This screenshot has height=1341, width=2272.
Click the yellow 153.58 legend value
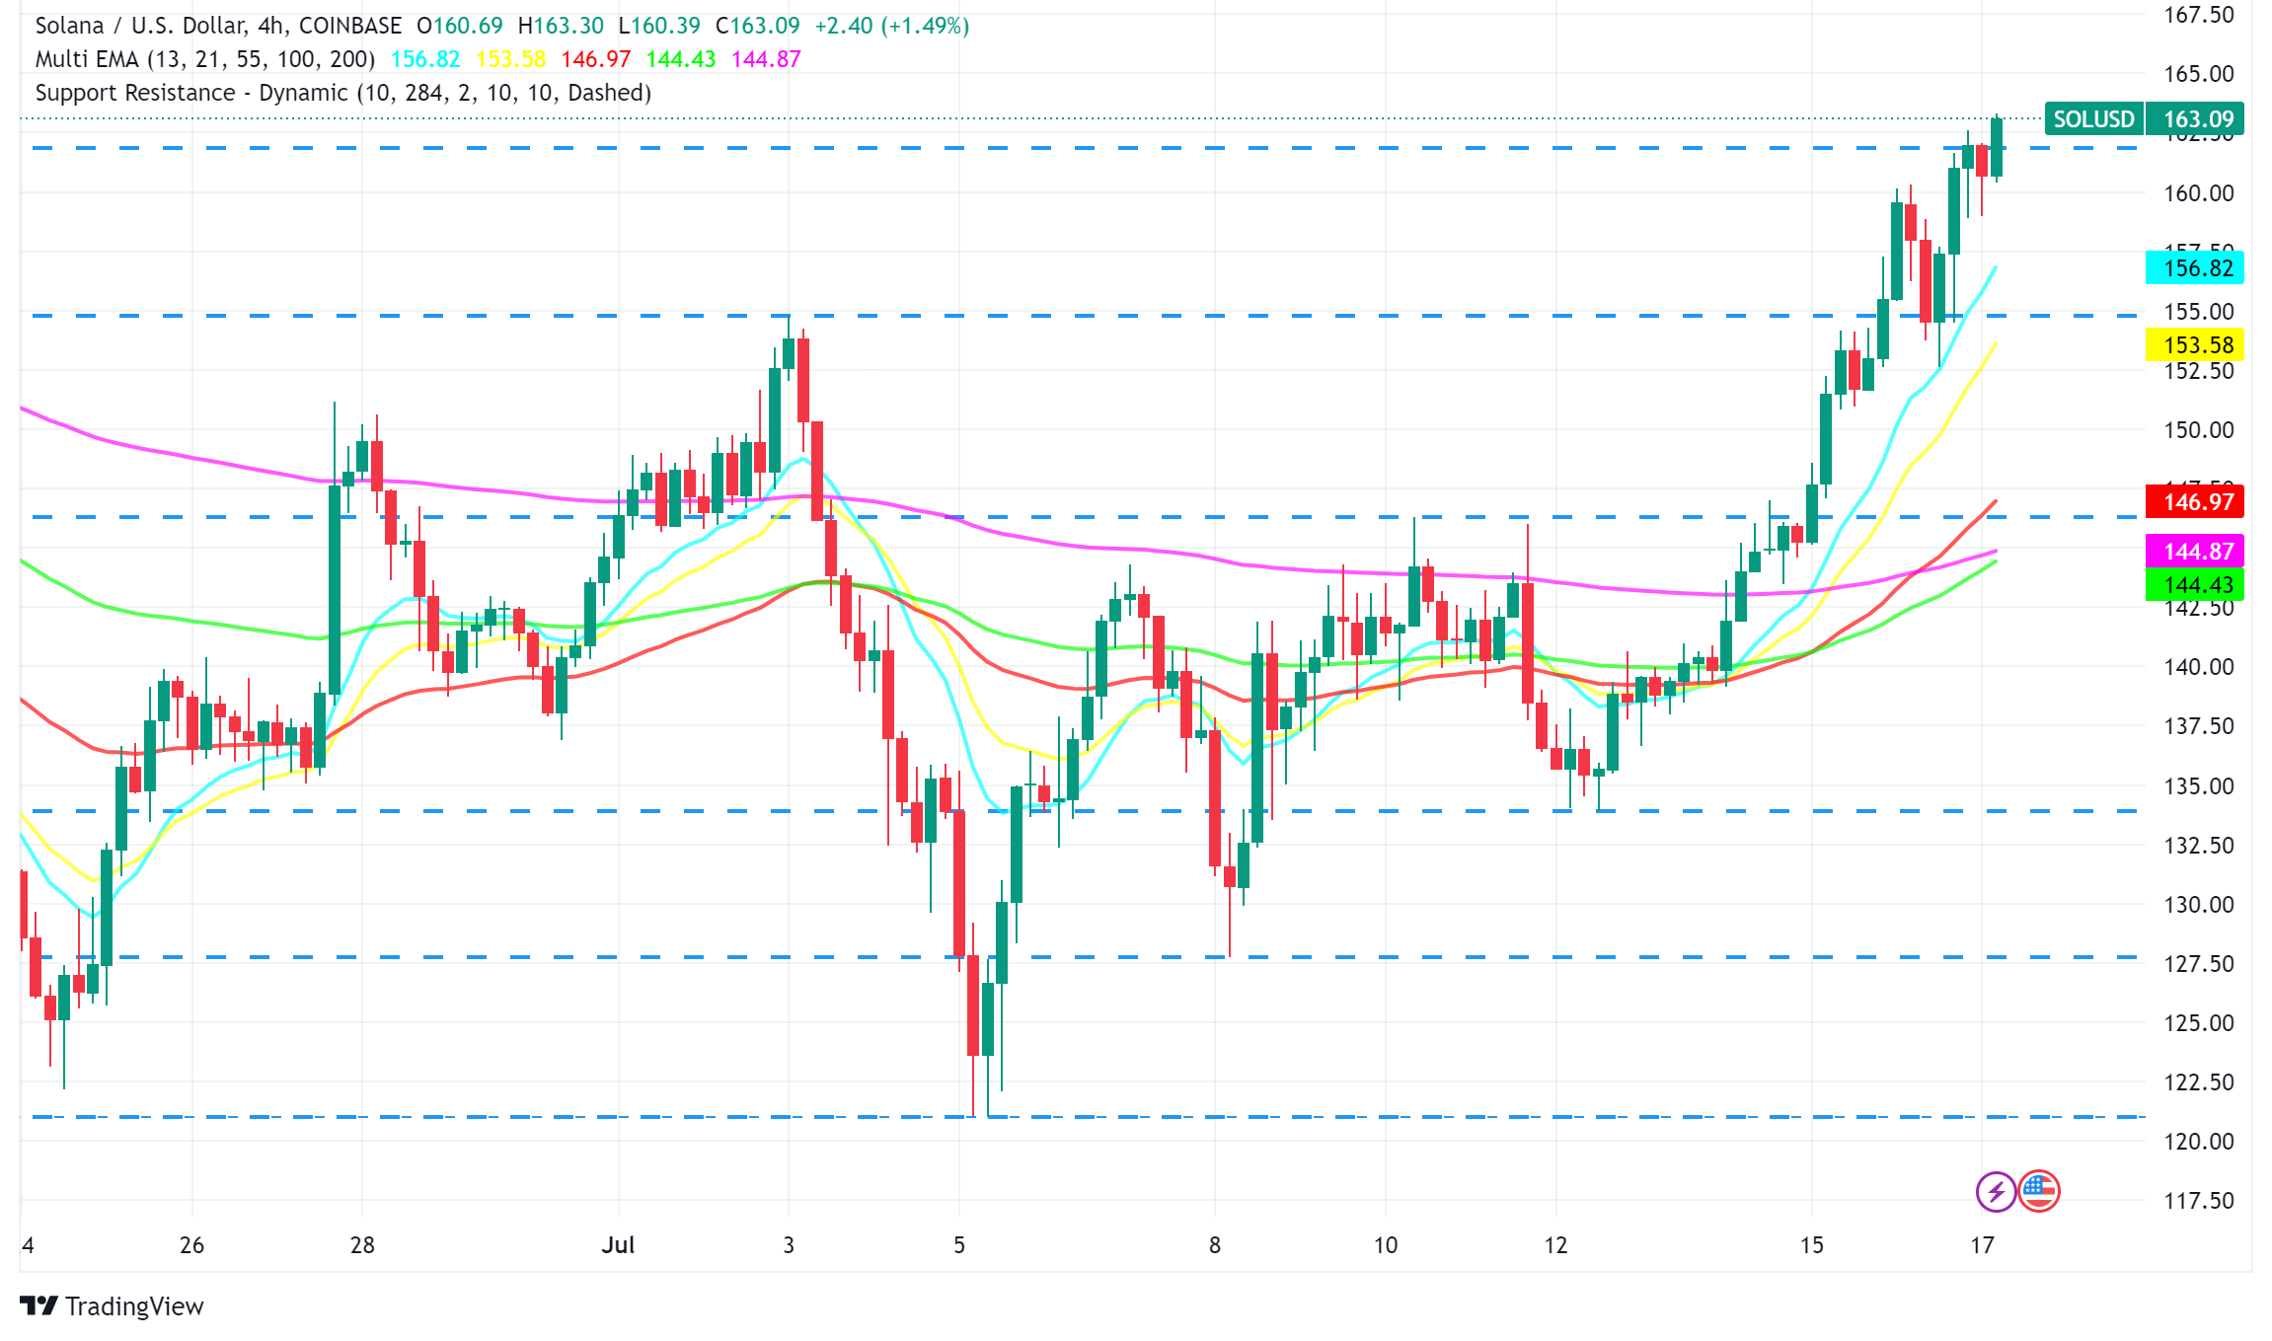[x=510, y=59]
